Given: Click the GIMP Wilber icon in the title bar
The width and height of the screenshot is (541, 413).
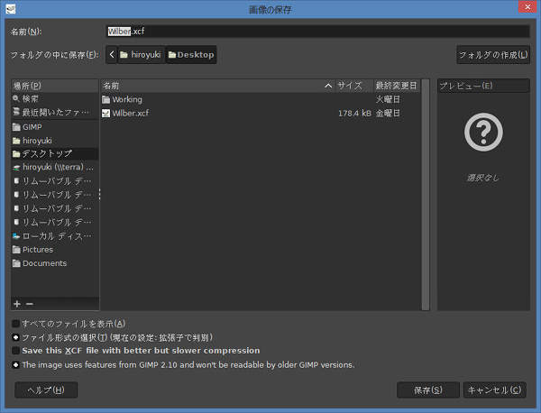Looking at the screenshot, I should (11, 9).
